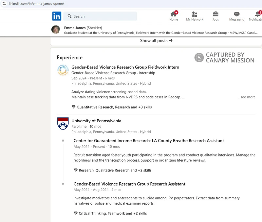Click the profile photo in sticky header

click(56, 30)
